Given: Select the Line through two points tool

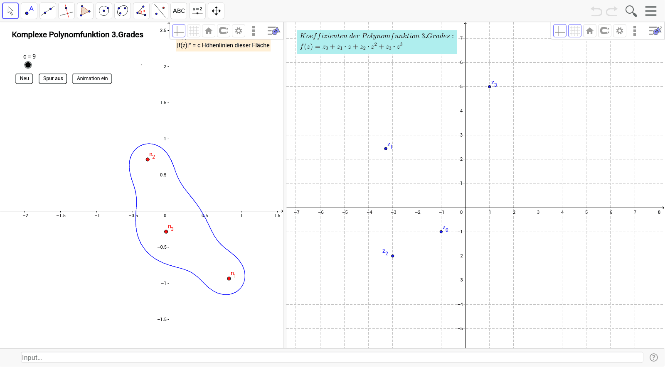Looking at the screenshot, I should [48, 11].
